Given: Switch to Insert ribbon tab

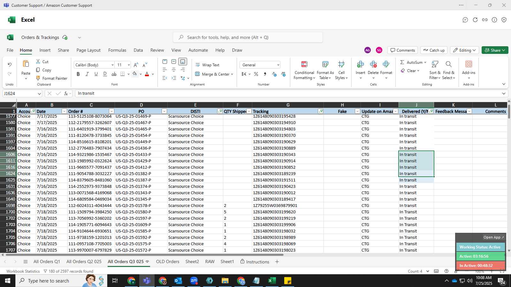Looking at the screenshot, I should coord(45,50).
